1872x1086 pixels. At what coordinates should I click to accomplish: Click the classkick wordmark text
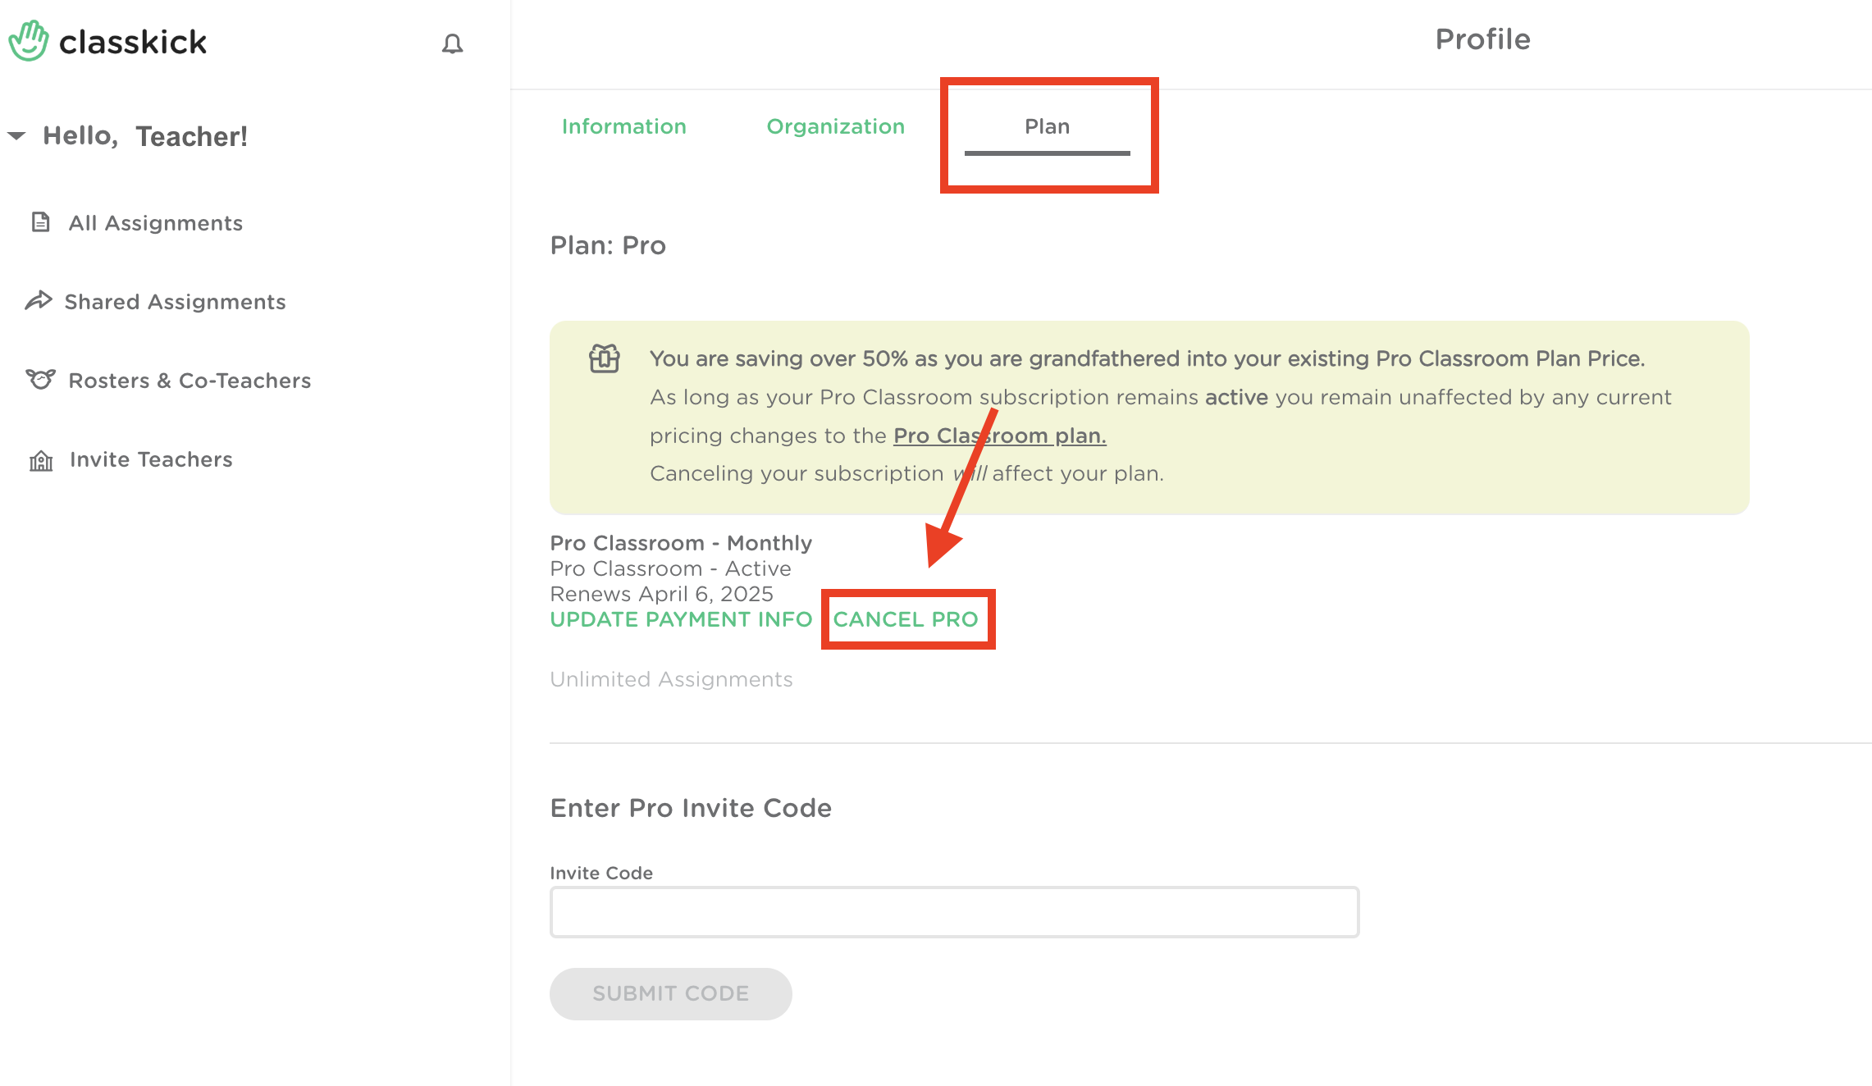(133, 43)
